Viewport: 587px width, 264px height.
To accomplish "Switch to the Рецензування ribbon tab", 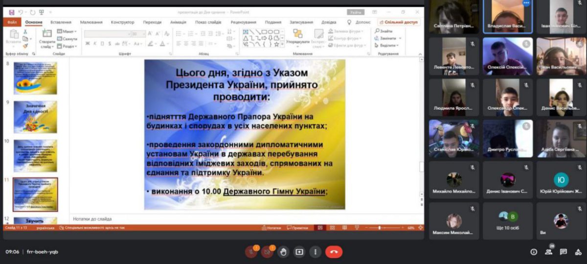I will tap(243, 22).
